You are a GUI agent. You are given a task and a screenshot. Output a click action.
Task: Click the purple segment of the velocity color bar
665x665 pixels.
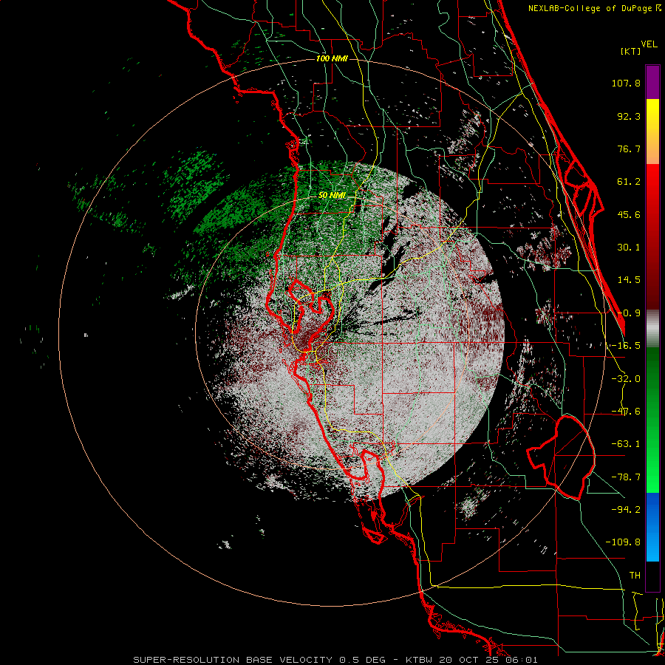coord(652,82)
